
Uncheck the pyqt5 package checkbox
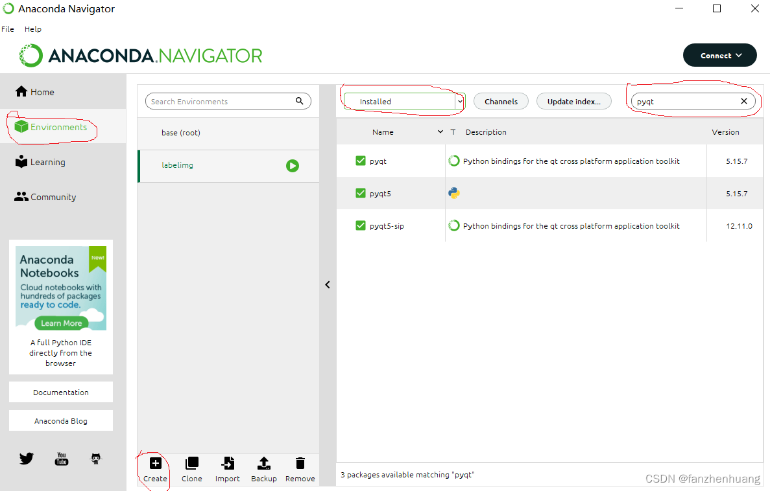361,193
